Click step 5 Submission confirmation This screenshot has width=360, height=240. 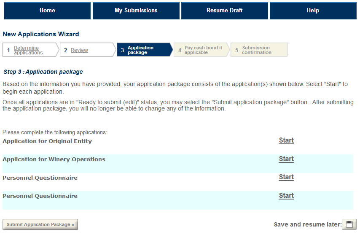coord(256,50)
